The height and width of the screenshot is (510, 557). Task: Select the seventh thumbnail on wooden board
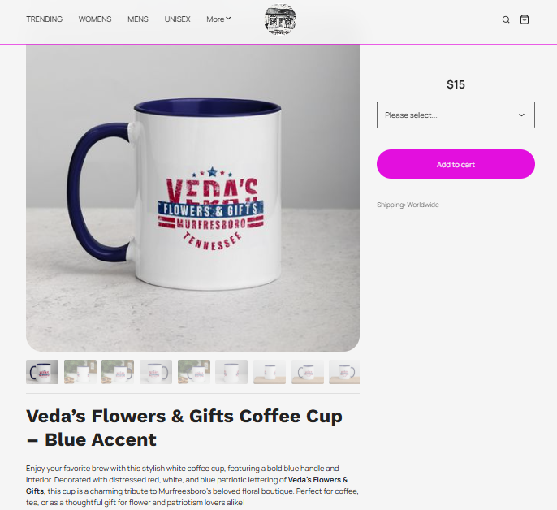point(270,372)
